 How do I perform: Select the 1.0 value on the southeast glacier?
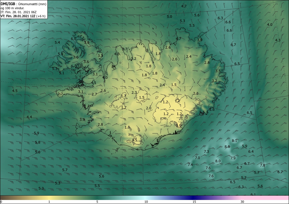[179, 125]
